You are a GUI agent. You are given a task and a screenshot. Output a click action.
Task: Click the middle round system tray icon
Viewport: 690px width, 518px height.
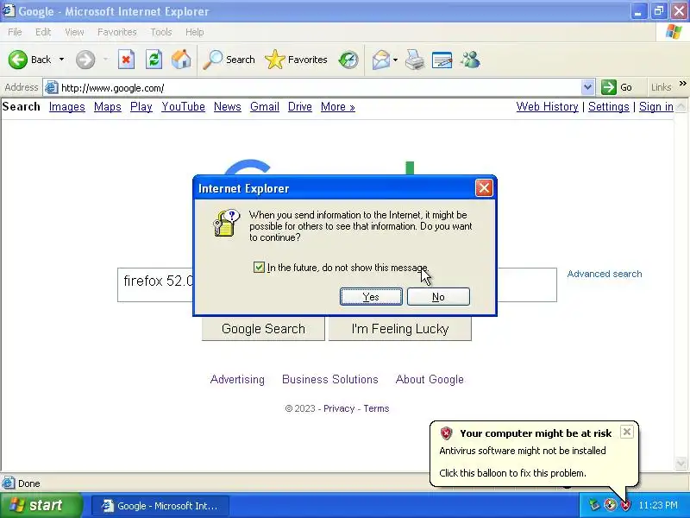pyautogui.click(x=610, y=505)
